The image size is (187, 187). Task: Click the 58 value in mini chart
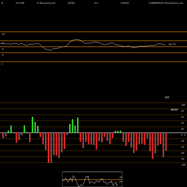tap(120, 177)
